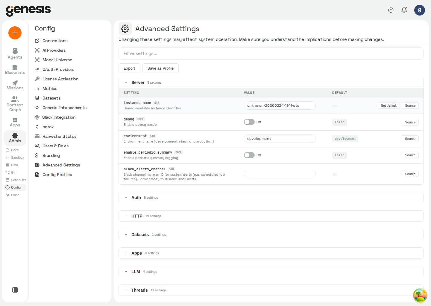
Task: Toggle the debug mode switch
Action: [x=249, y=122]
